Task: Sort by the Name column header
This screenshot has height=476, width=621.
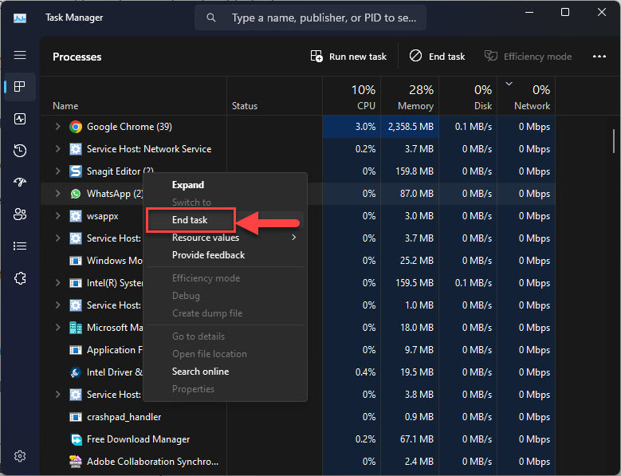Action: coord(133,96)
